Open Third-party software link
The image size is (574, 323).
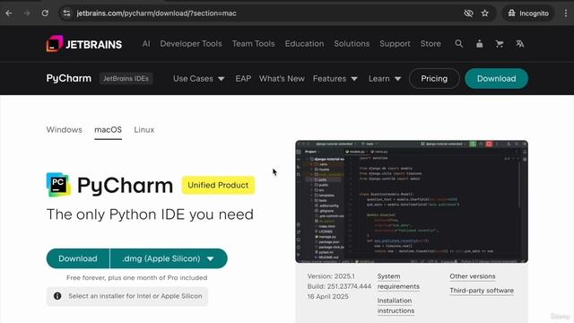(x=482, y=291)
